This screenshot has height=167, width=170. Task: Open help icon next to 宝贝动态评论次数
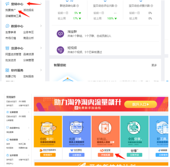[116, 6]
